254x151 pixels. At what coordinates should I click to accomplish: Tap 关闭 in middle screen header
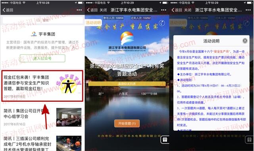pyautogui.click(x=103, y=10)
